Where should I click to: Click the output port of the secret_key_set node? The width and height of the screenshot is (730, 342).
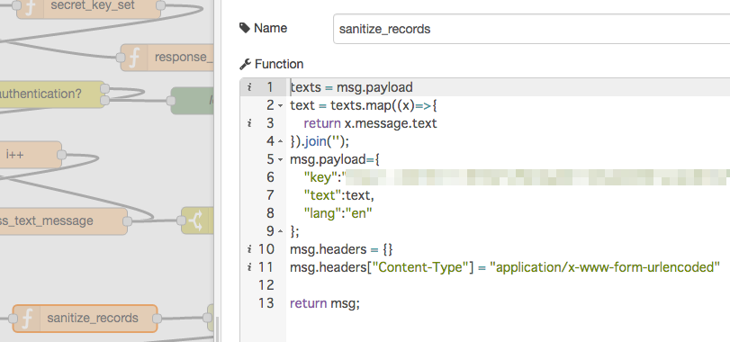pyautogui.click(x=160, y=5)
